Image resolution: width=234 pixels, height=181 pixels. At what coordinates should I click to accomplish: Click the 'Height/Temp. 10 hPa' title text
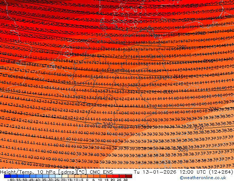click(28, 172)
